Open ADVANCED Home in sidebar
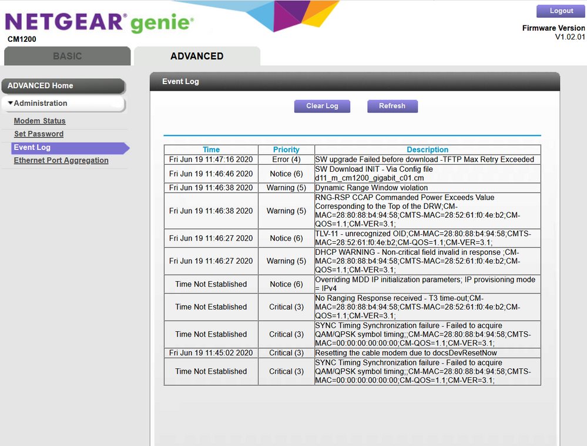 point(63,86)
